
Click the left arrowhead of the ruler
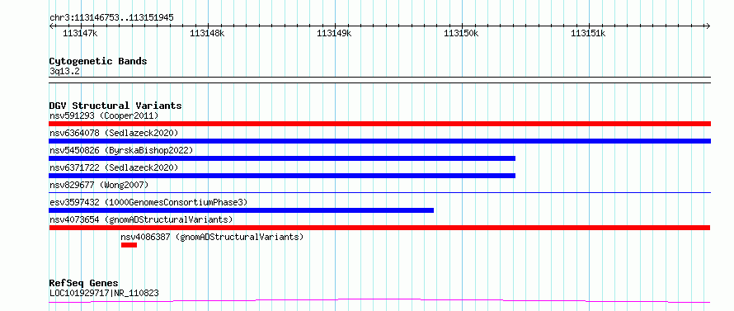51,26
